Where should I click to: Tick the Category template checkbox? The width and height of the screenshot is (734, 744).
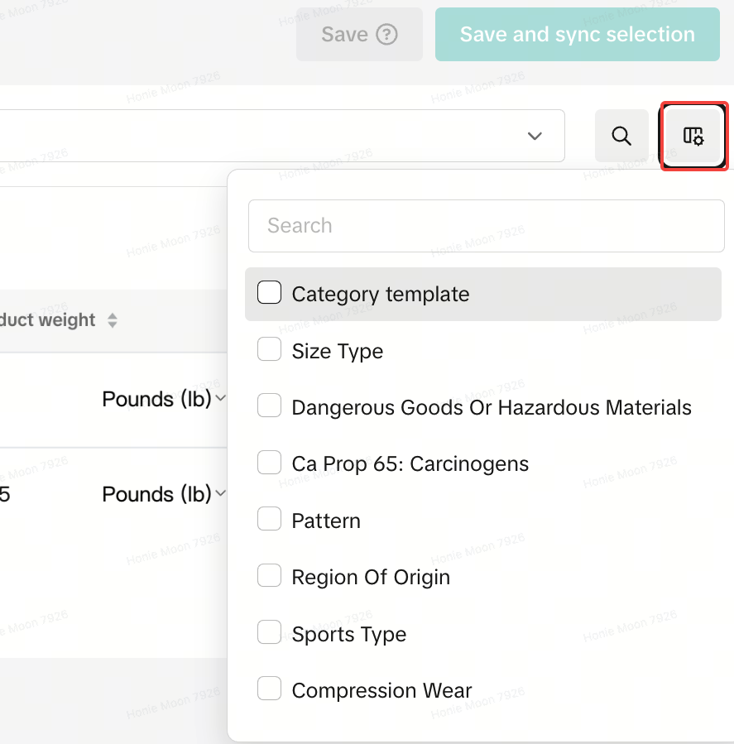tap(269, 293)
